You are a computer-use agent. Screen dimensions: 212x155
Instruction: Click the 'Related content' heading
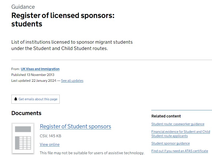pos(166,116)
